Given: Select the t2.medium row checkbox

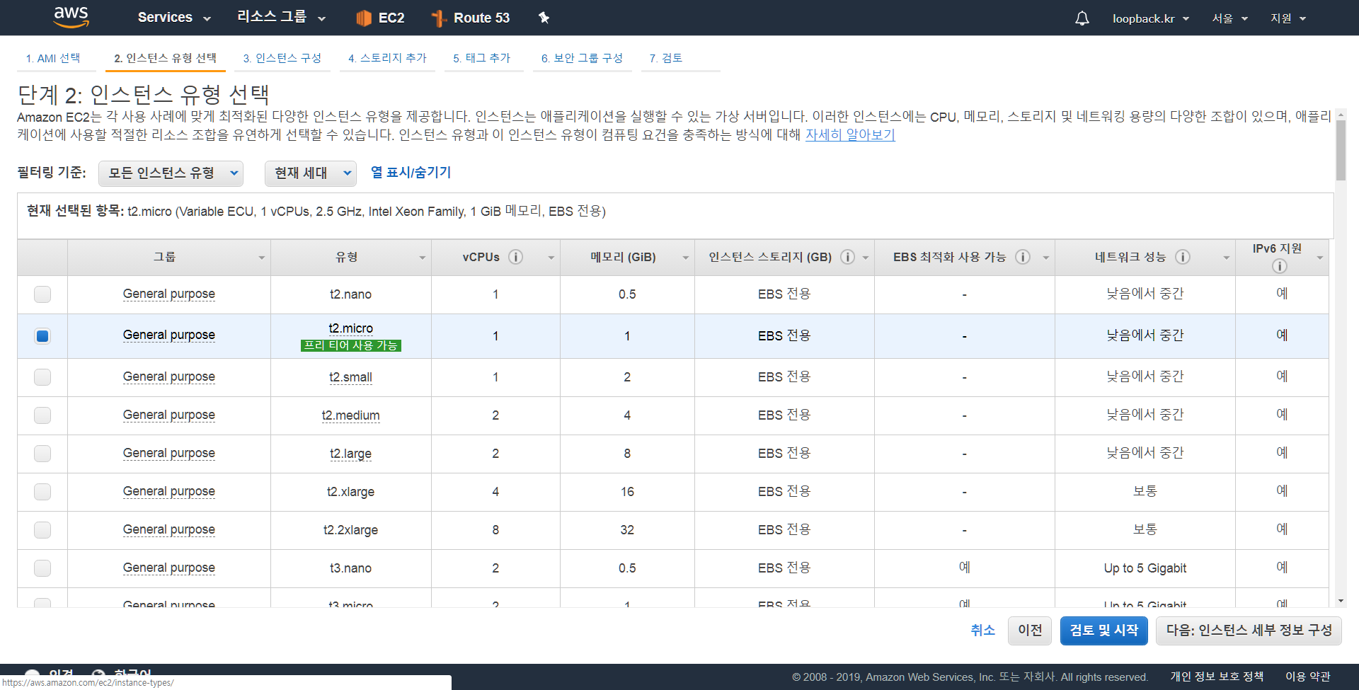Looking at the screenshot, I should coord(42,415).
